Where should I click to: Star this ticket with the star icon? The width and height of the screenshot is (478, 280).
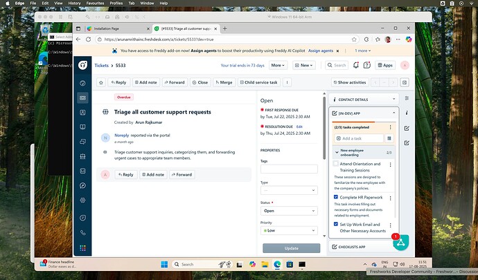click(100, 82)
